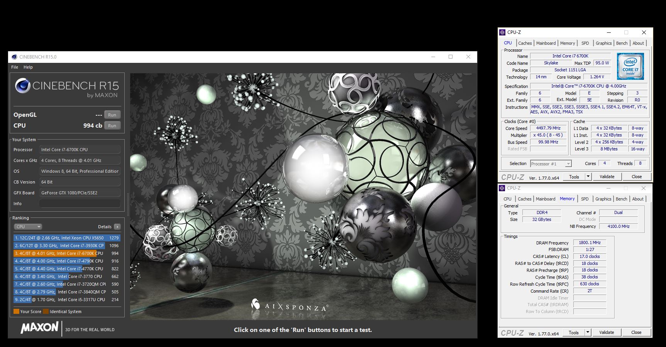Open Tools dropdown arrow in bottom CPU-Z
666x347 pixels.
pyautogui.click(x=588, y=332)
